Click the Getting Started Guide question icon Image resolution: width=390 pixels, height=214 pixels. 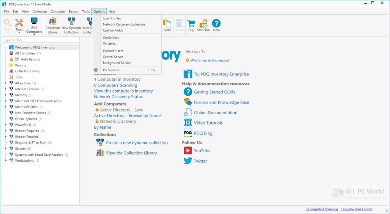pos(188,92)
